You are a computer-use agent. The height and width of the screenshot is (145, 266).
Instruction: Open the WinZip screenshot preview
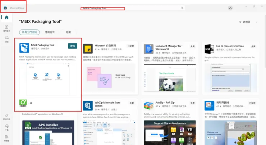[x=109, y=133]
